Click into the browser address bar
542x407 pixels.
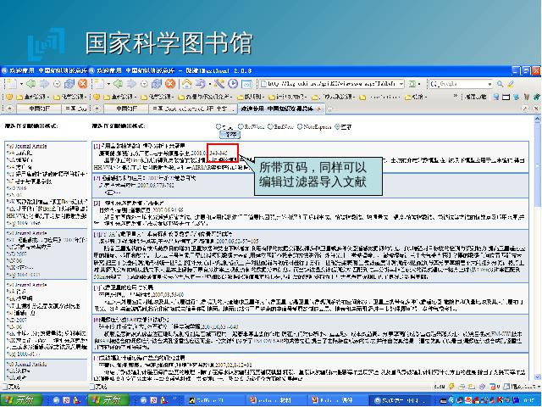[x=332, y=84]
